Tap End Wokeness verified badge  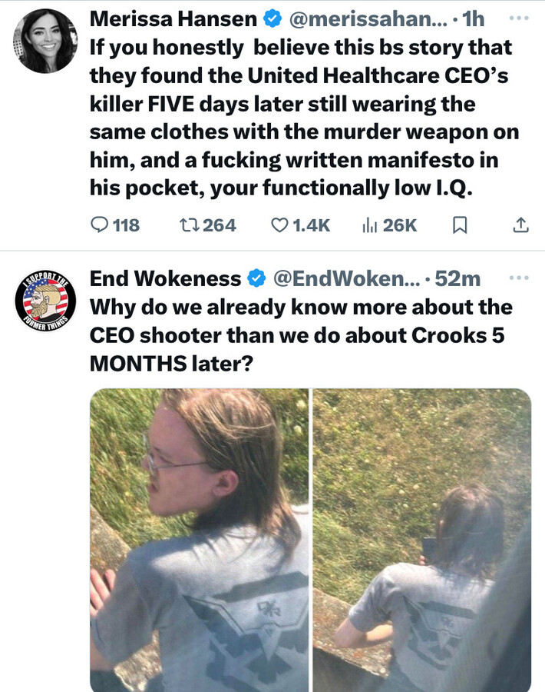257,278
